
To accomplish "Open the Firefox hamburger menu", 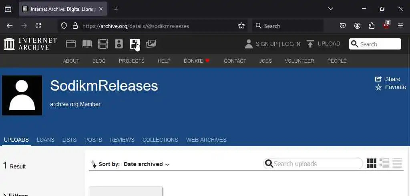I will pyautogui.click(x=400, y=26).
